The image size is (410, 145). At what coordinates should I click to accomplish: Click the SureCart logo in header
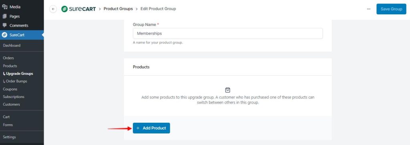click(x=78, y=9)
